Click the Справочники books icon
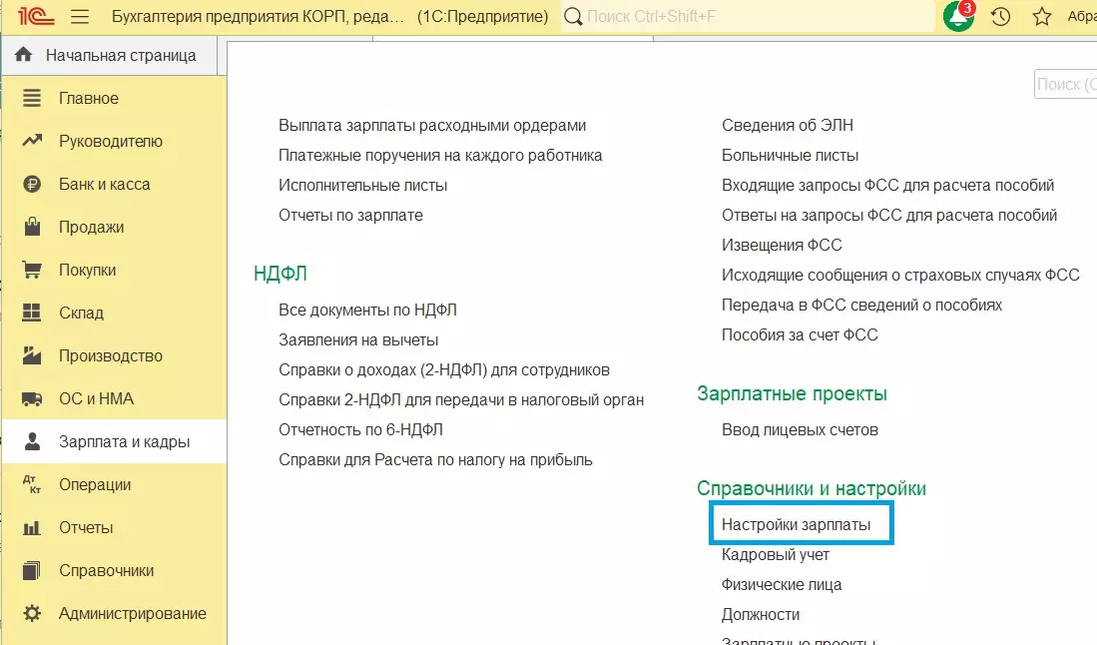 pos(32,570)
